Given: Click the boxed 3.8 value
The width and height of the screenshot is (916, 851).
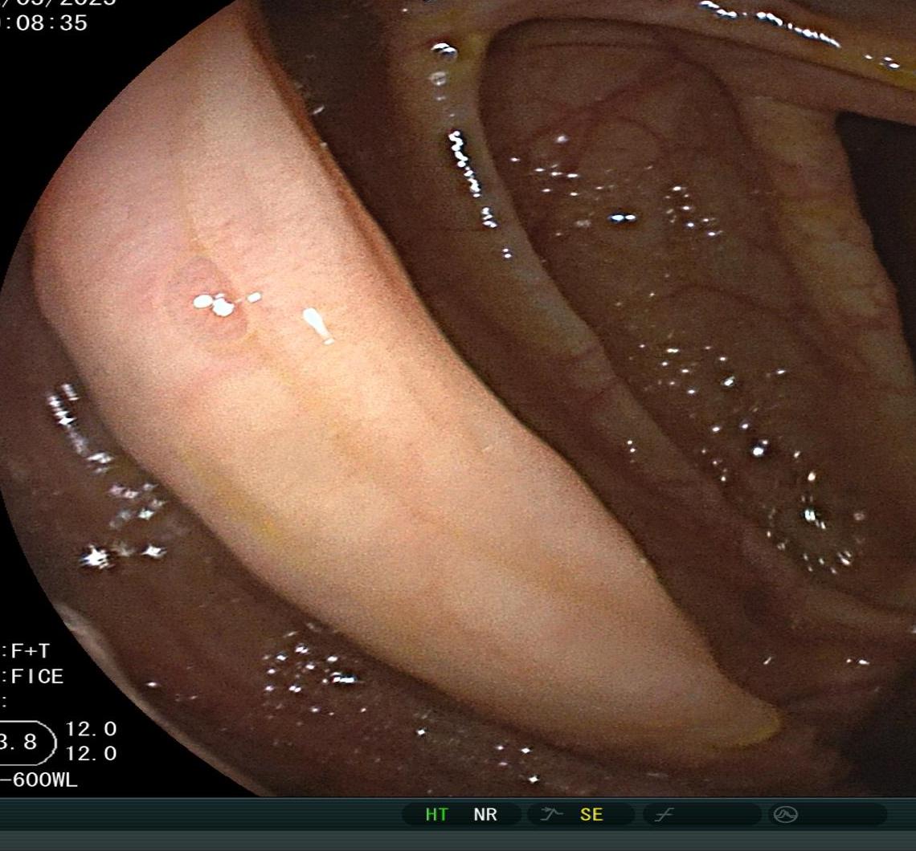Looking at the screenshot, I should (19, 742).
